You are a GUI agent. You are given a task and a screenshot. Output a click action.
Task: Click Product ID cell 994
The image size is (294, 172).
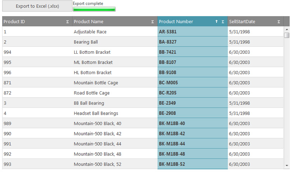(37, 52)
